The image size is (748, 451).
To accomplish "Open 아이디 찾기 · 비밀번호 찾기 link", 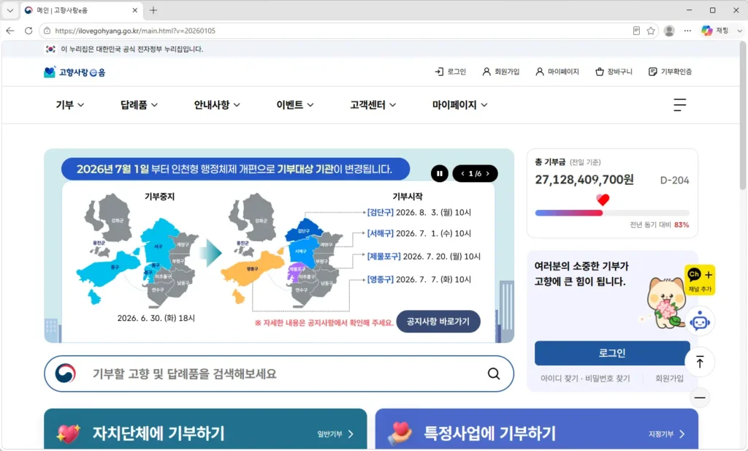I will click(x=585, y=379).
